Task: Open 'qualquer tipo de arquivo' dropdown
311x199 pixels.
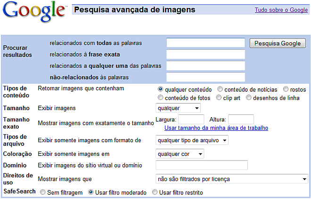Action: tap(192, 140)
